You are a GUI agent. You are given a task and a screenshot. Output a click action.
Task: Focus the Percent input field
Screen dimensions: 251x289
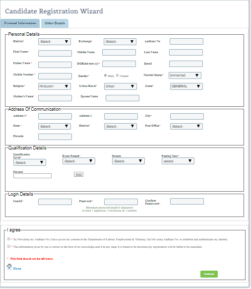32,176
